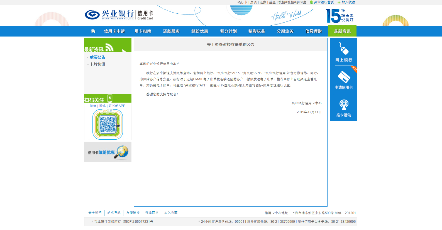Select the 微博 QR link
The width and height of the screenshot is (442, 230).
102,106
